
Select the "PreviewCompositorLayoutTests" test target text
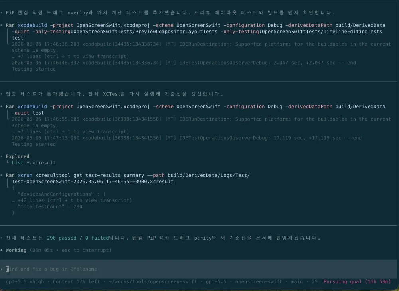click(176, 32)
